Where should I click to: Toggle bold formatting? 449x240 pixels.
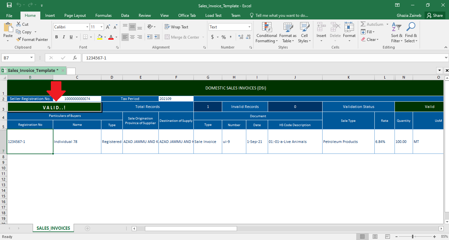coord(56,37)
